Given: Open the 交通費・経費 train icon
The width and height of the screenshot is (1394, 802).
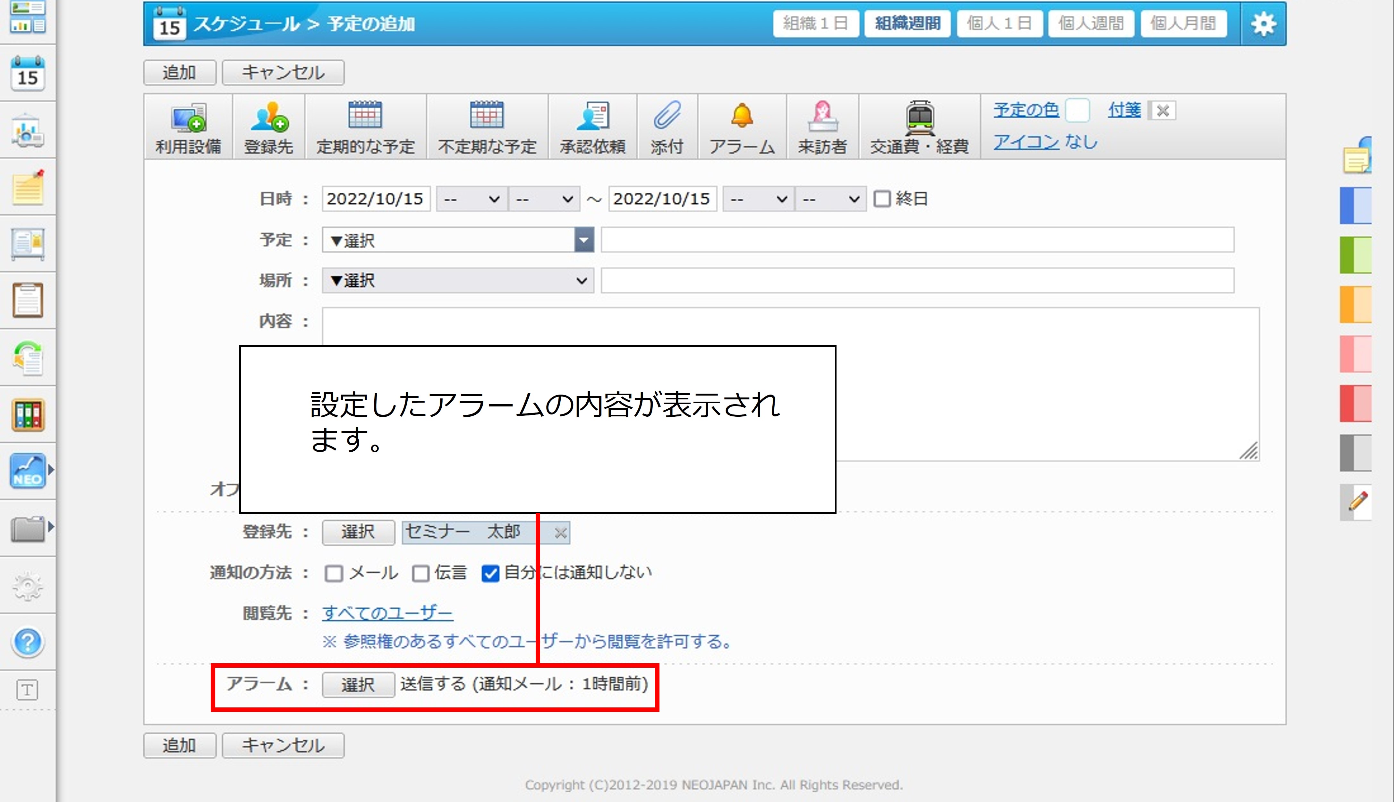Looking at the screenshot, I should click(x=919, y=117).
